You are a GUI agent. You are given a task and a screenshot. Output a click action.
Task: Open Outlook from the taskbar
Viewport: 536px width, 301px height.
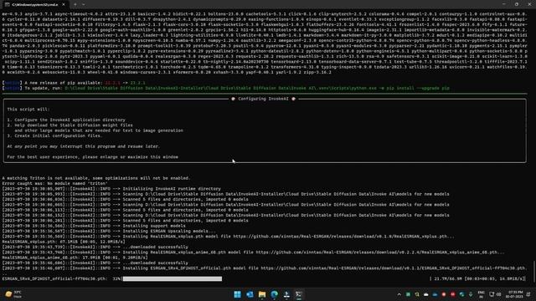pos(250,294)
